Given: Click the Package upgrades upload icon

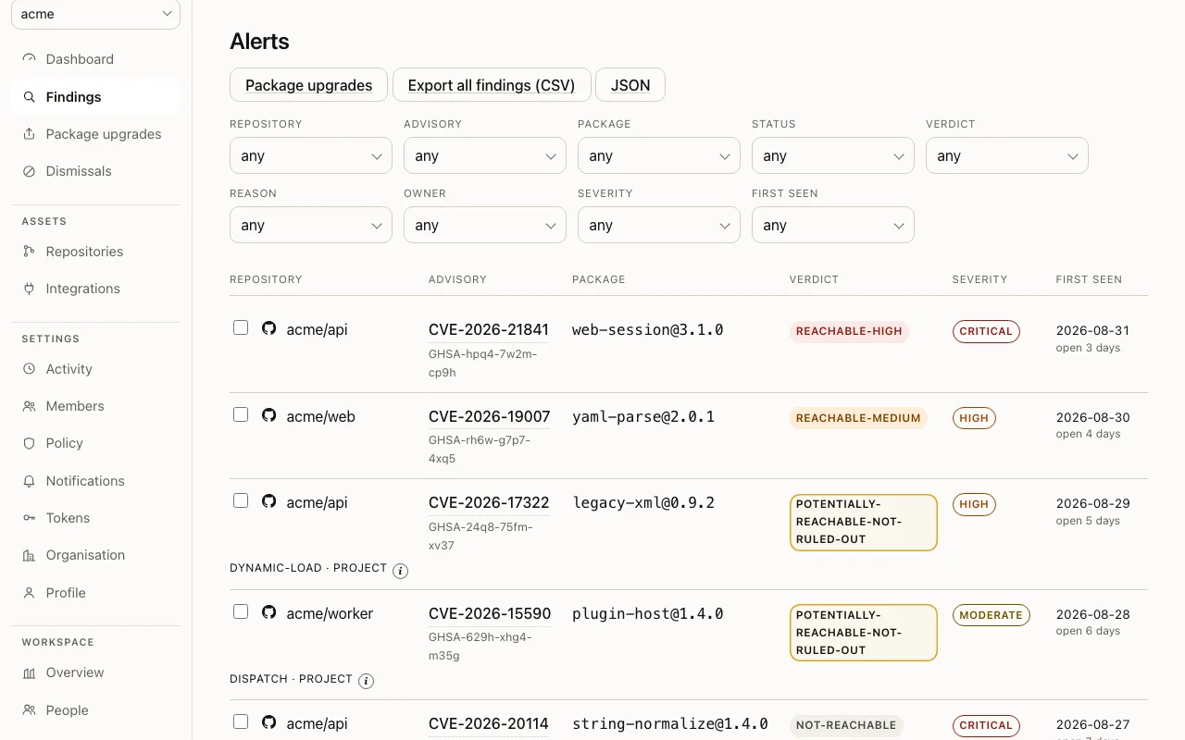Looking at the screenshot, I should 30,134.
